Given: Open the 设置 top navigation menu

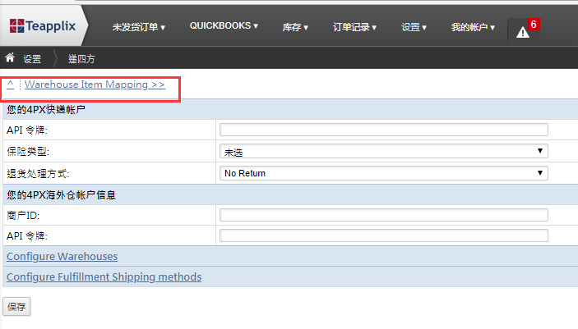Looking at the screenshot, I should point(414,27).
